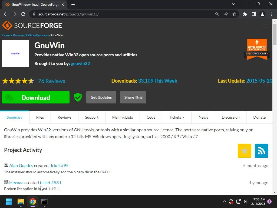Close the GnuWin download tab

[63, 5]
